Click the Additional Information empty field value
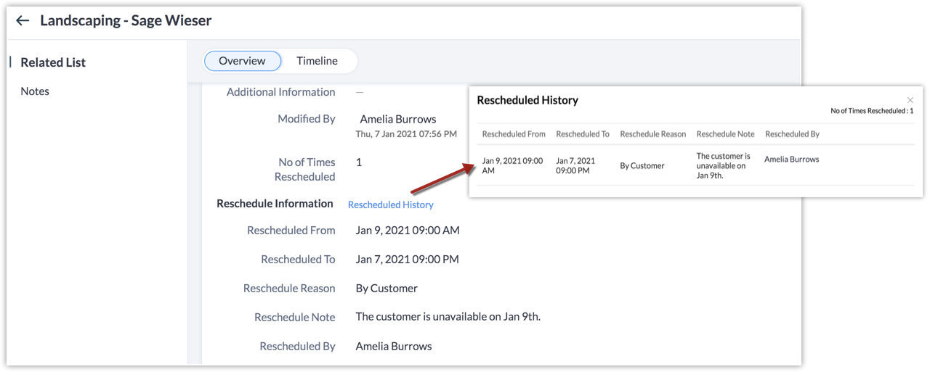This screenshot has width=930, height=372. pyautogui.click(x=360, y=92)
